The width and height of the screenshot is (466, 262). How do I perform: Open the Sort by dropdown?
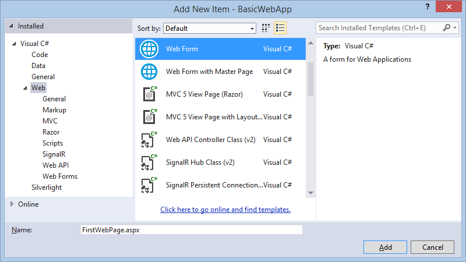point(210,28)
